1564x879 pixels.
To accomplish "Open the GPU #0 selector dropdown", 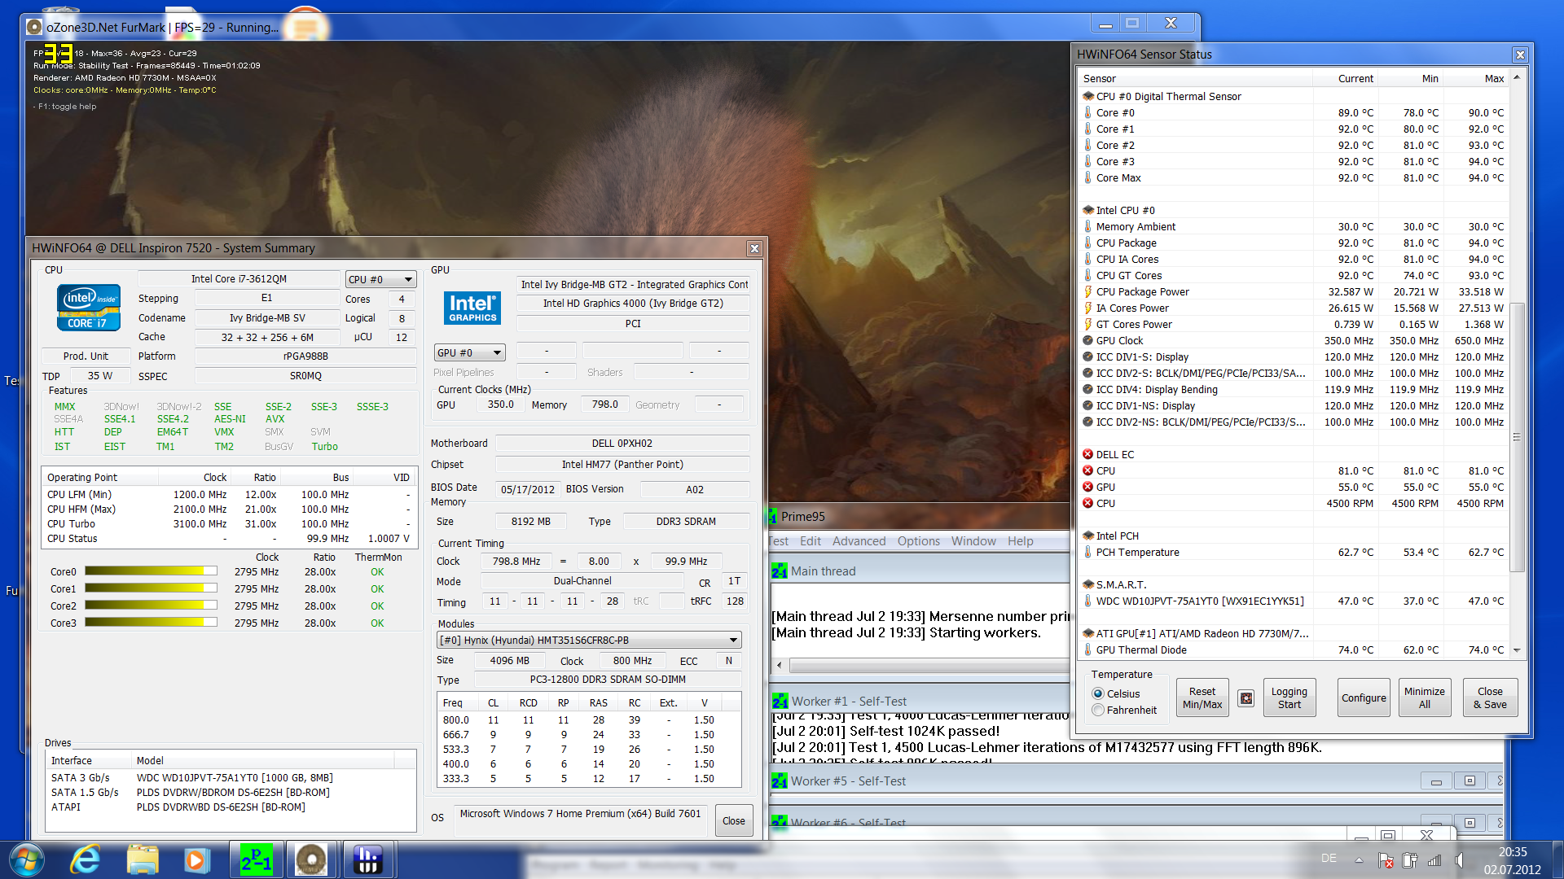I will 469,352.
